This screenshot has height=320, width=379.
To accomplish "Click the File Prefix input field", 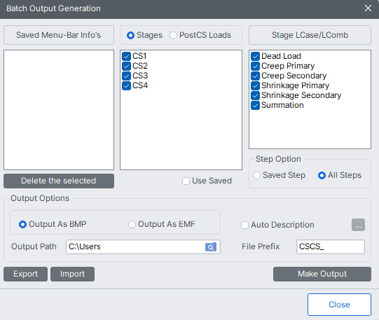I will tap(331, 246).
